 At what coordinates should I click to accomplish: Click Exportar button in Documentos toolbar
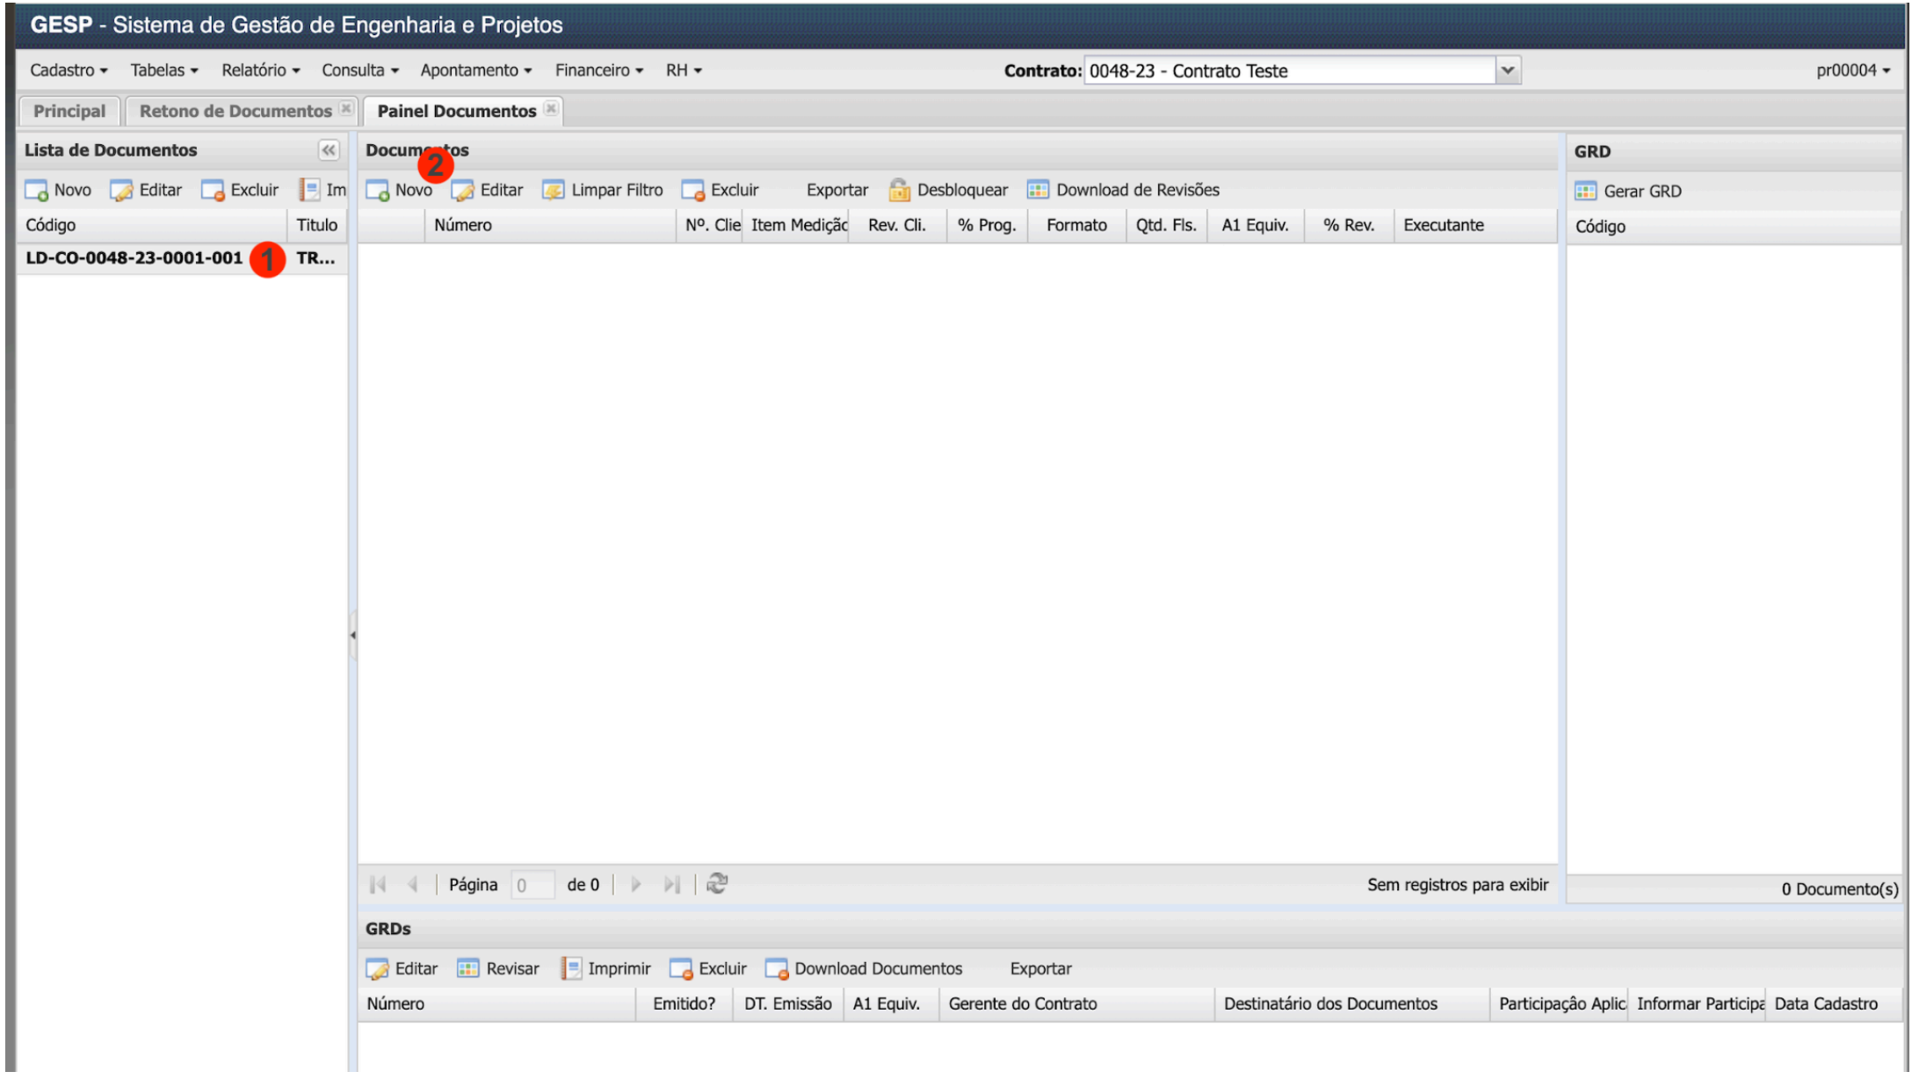click(836, 190)
